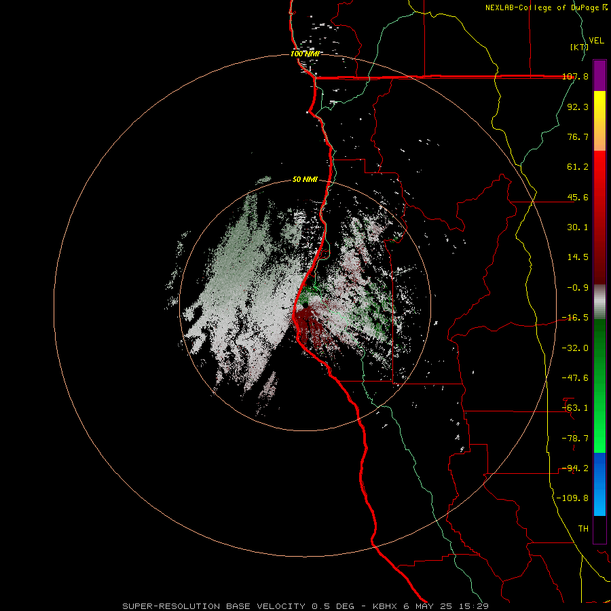The width and height of the screenshot is (611, 611).
Task: Click the 50 NMI range ring label
Action: tap(305, 179)
